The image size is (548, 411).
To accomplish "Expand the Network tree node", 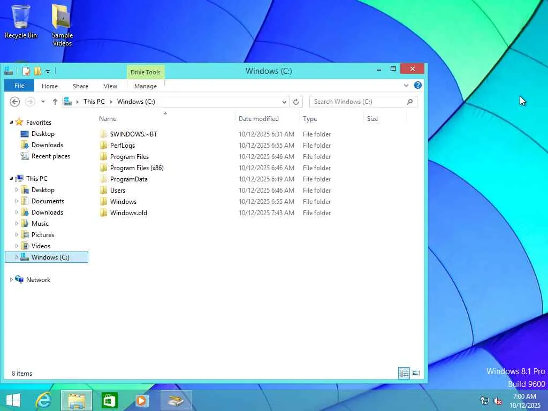I will click(x=11, y=279).
